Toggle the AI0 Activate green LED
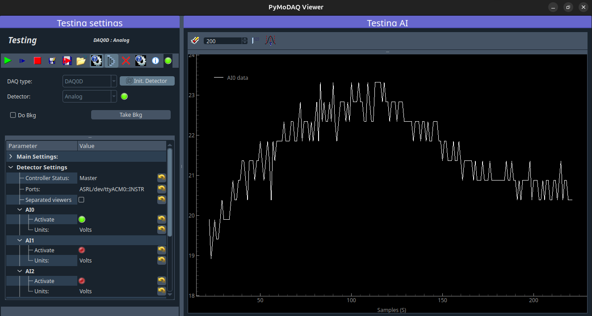The height and width of the screenshot is (316, 592). (82, 219)
